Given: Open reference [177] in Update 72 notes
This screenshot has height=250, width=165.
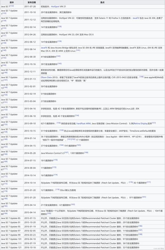Looking at the screenshot, I should click(148, 182).
